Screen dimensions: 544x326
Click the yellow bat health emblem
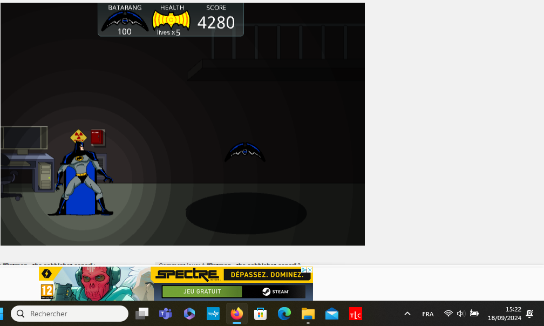[171, 20]
